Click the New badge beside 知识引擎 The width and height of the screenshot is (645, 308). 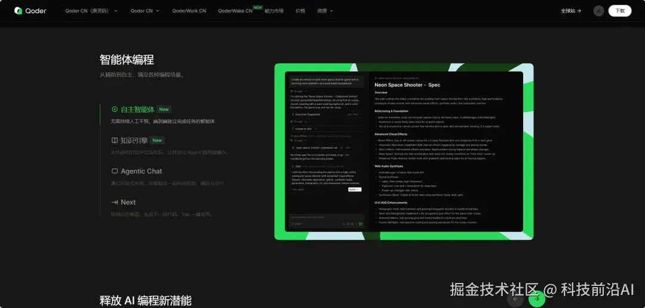157,140
